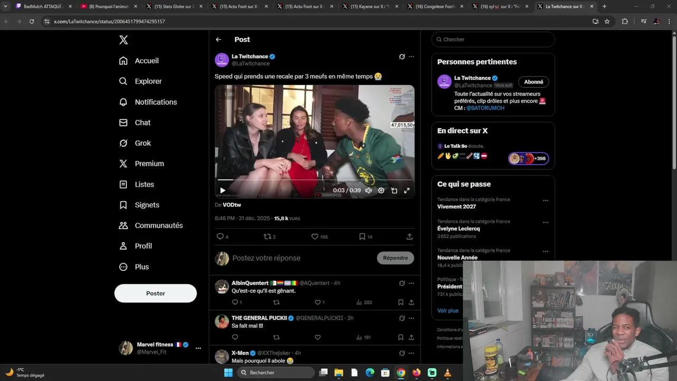Switch to Stats Globe sur X tab
677x381 pixels.
173,6
